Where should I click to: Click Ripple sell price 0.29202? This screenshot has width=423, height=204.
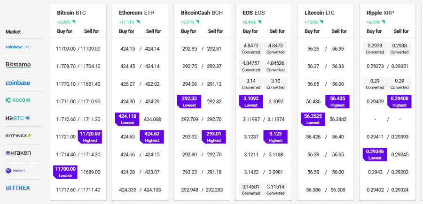[x=400, y=172]
